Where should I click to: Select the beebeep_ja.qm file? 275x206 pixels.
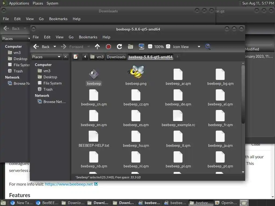pos(220,139)
